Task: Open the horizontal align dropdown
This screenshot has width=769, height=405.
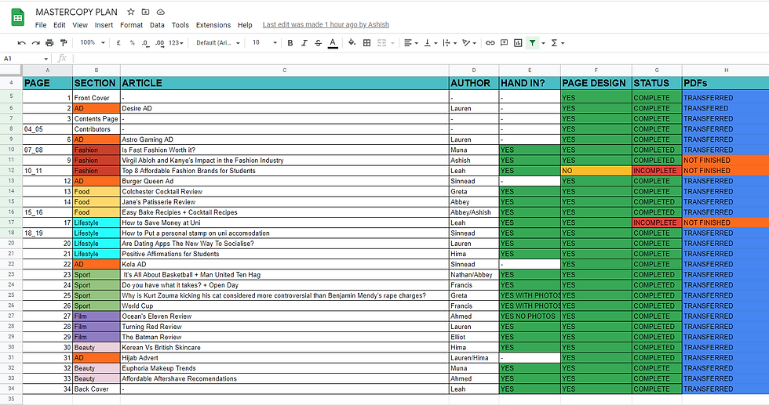Action: [411, 43]
